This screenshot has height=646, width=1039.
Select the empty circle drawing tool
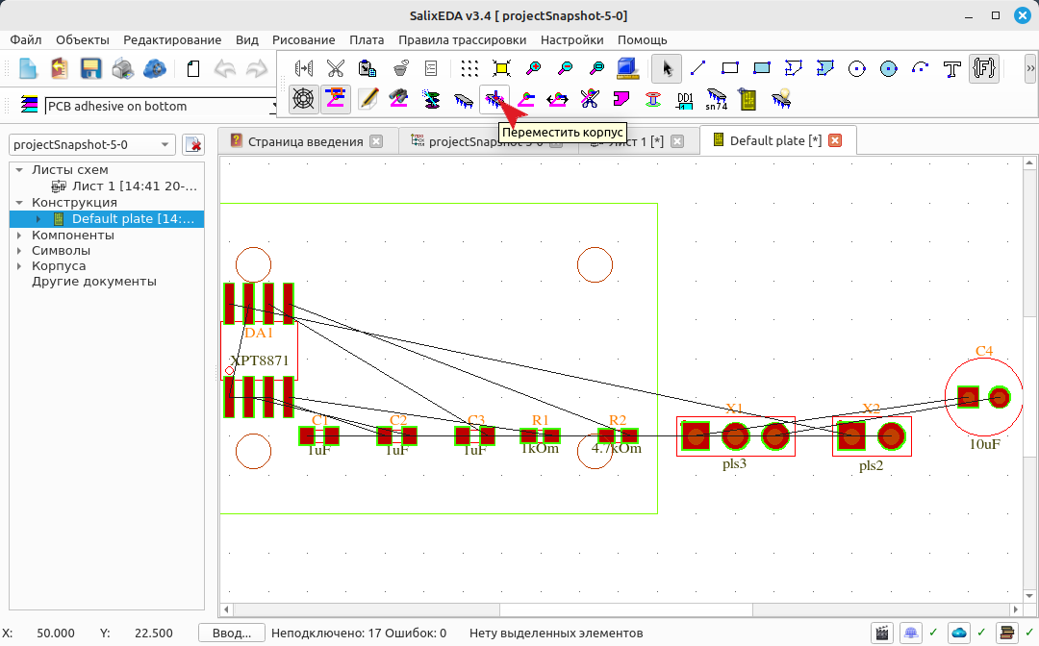[857, 68]
